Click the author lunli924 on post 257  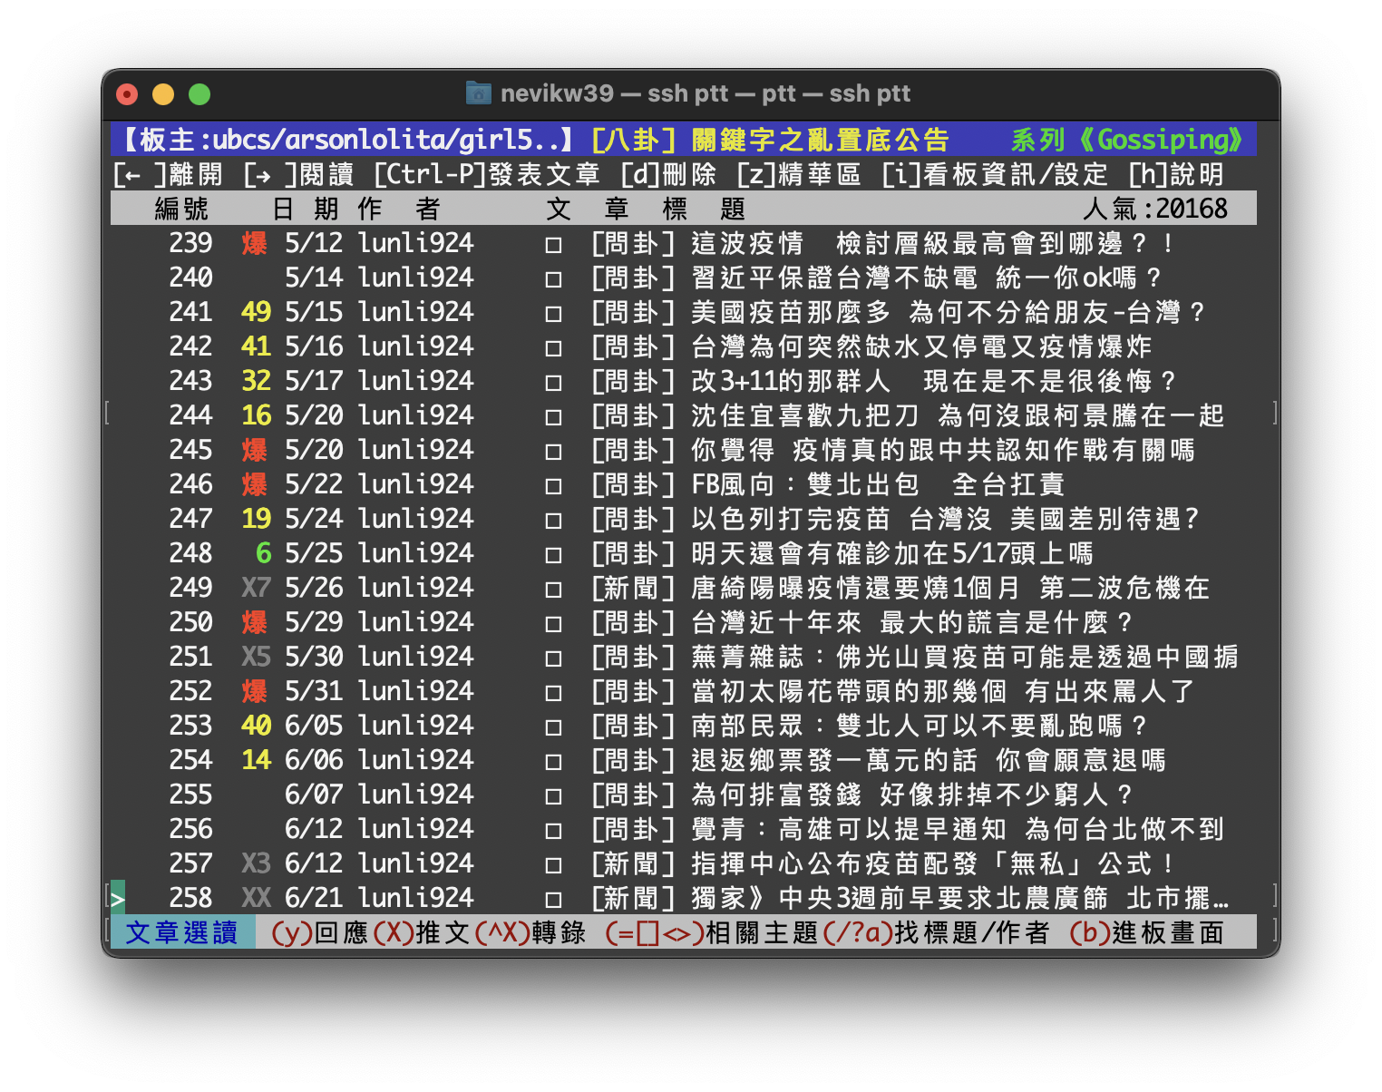(415, 863)
